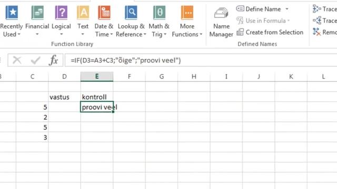The width and height of the screenshot is (337, 189).
Task: Expand the Logical dropdown arrow
Action: point(61,34)
